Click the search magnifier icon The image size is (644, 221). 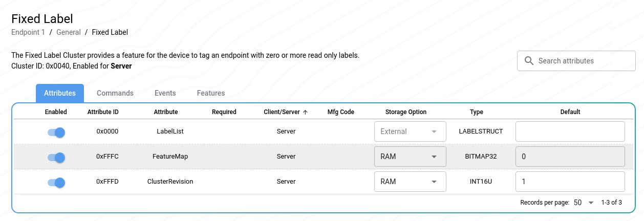(529, 61)
